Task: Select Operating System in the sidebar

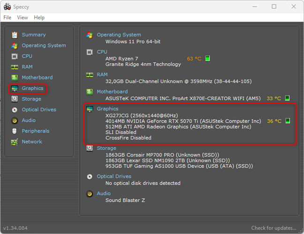Action: point(44,45)
